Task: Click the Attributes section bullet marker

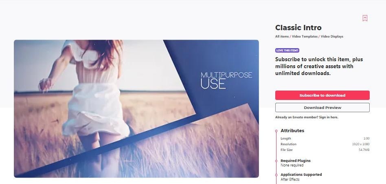Action: 276,131
